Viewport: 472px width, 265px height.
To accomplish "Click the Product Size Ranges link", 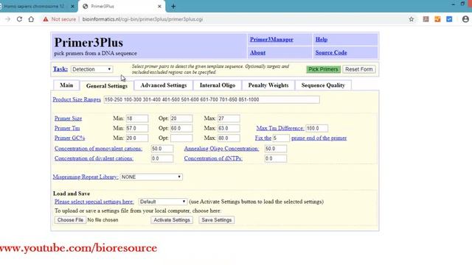I will [x=77, y=99].
